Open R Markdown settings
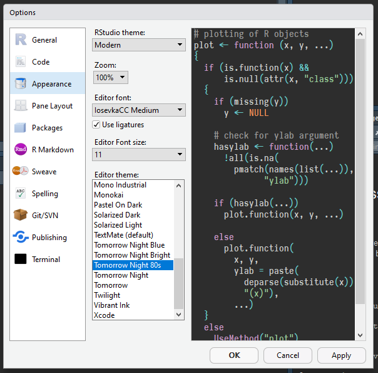378x373 pixels. (x=48, y=149)
